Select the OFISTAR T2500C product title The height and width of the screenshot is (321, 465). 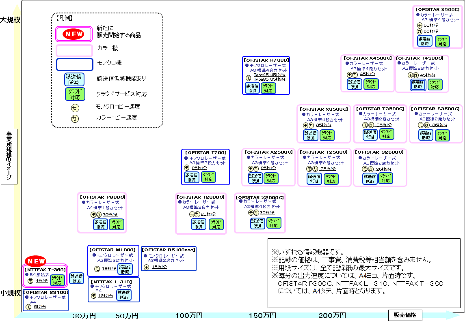coord(324,152)
